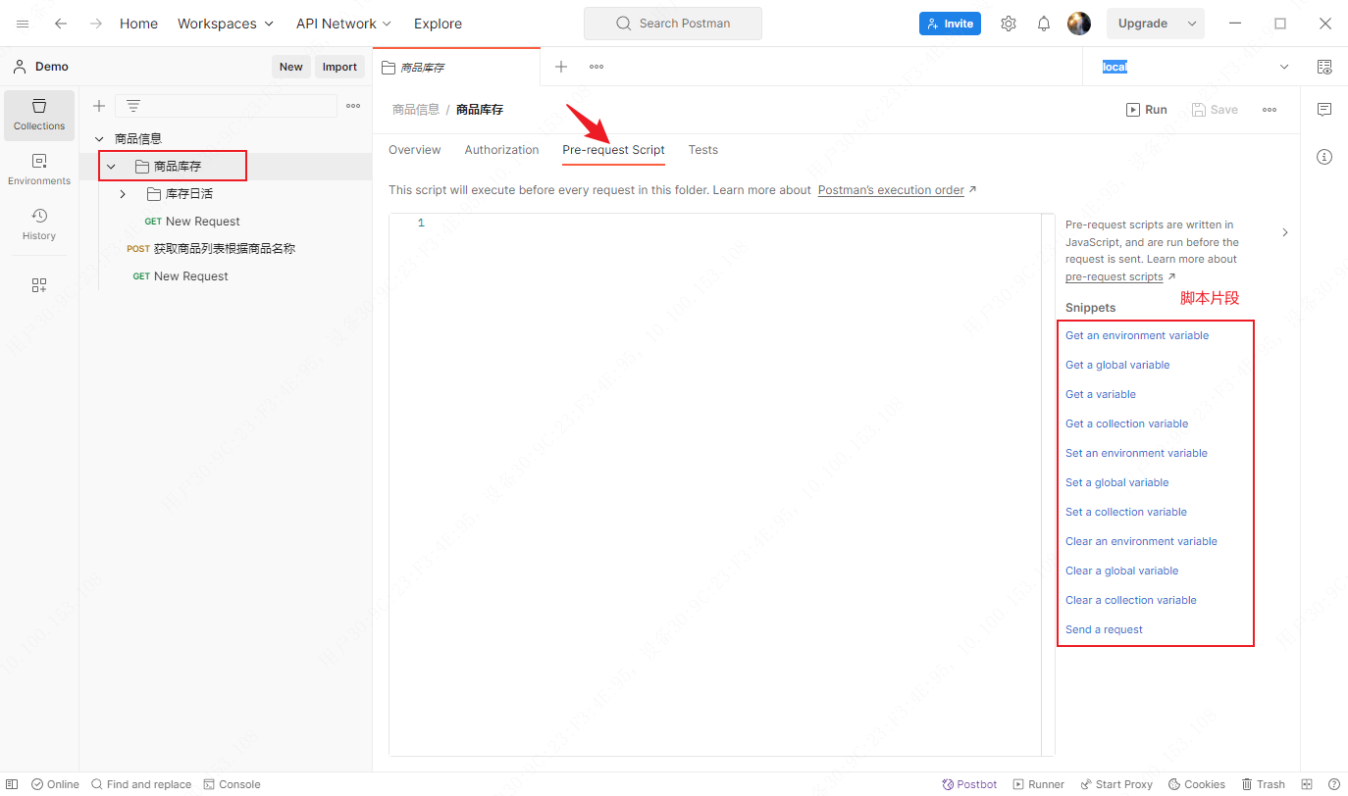This screenshot has width=1348, height=796.
Task: Open the user avatar menu
Action: point(1079,24)
